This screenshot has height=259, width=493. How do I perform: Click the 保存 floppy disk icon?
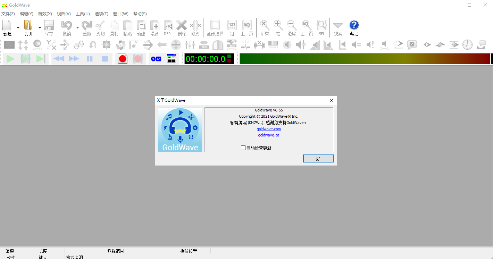(49, 25)
